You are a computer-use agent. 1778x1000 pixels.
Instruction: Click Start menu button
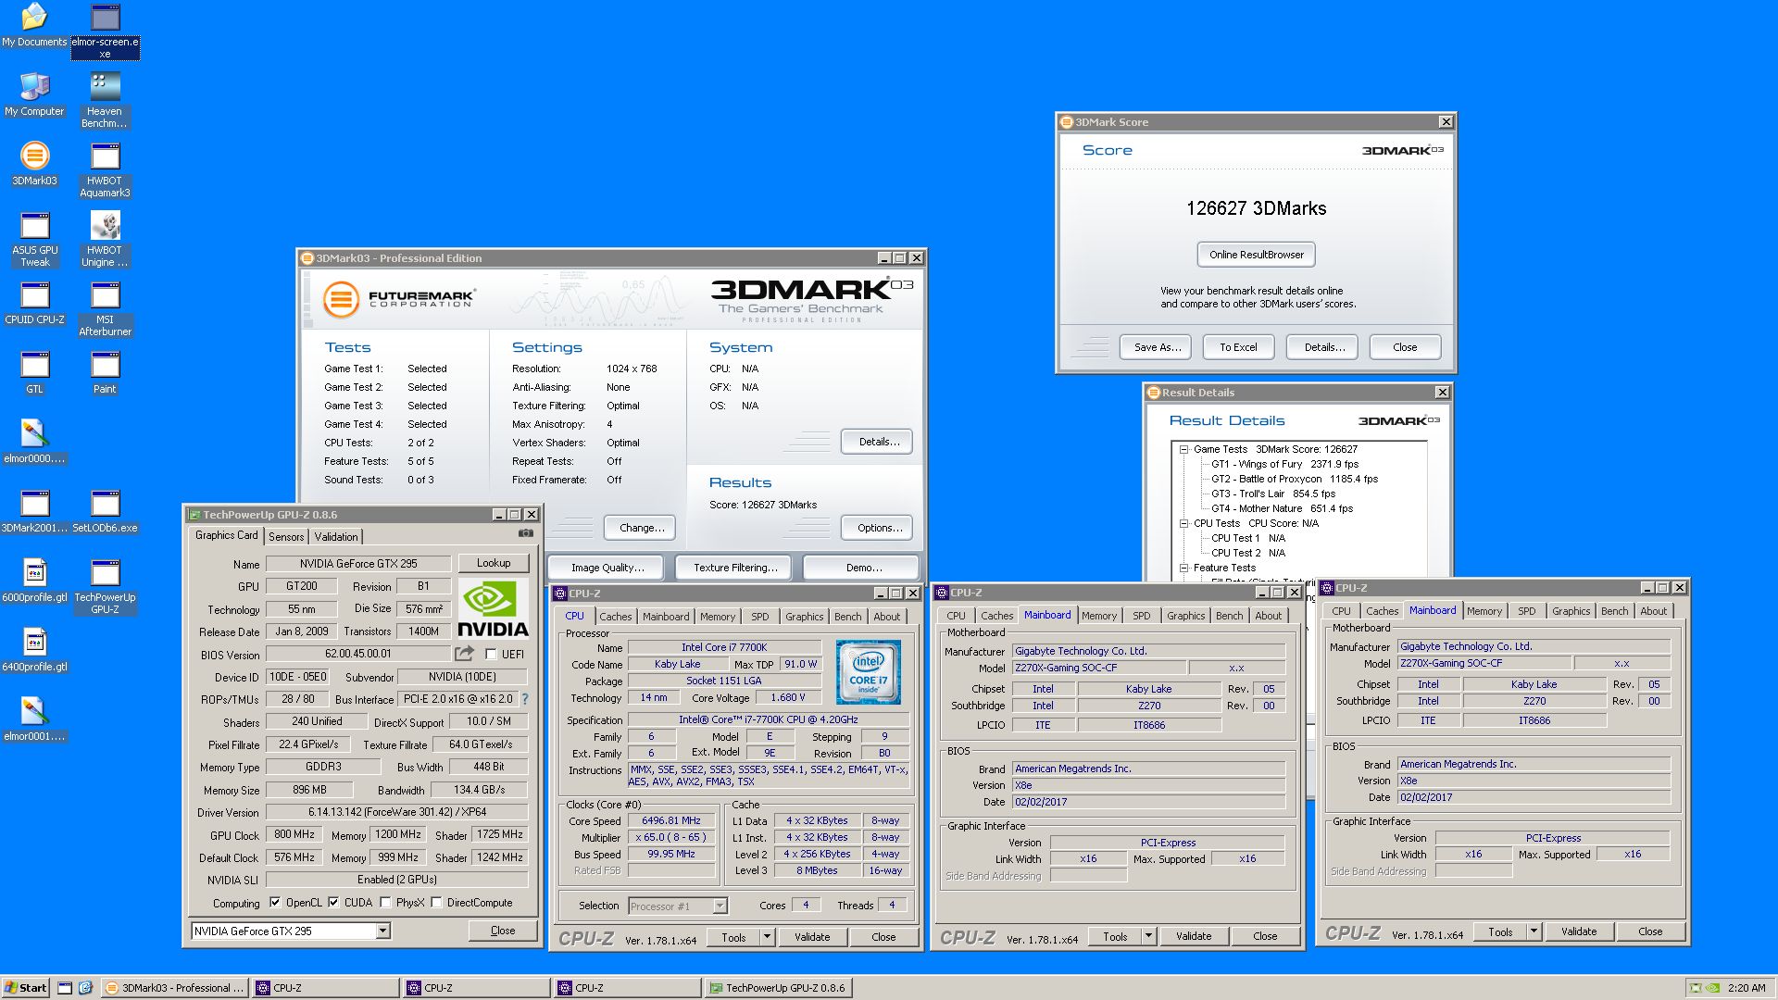[x=26, y=988]
